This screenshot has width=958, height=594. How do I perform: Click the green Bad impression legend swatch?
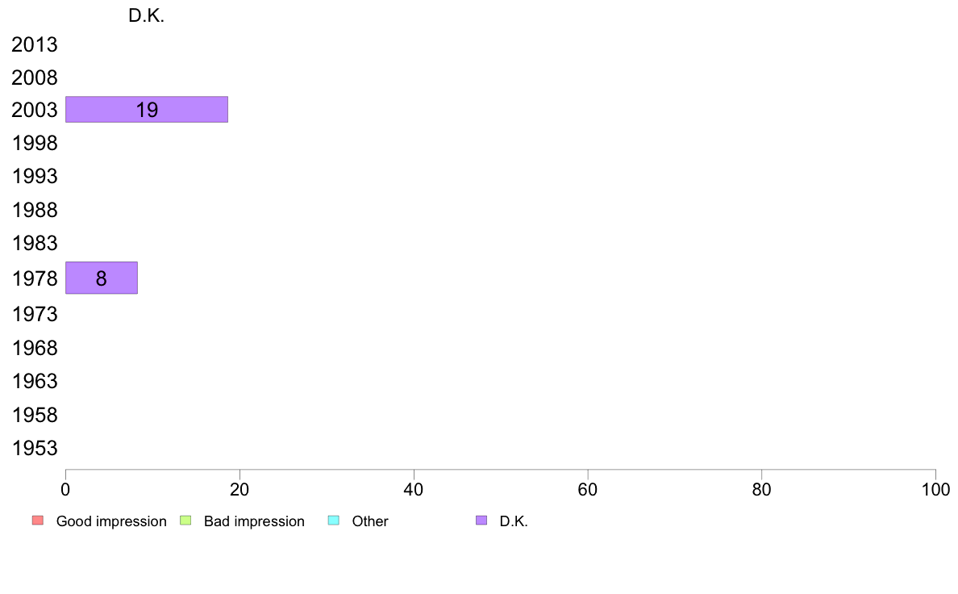click(185, 521)
